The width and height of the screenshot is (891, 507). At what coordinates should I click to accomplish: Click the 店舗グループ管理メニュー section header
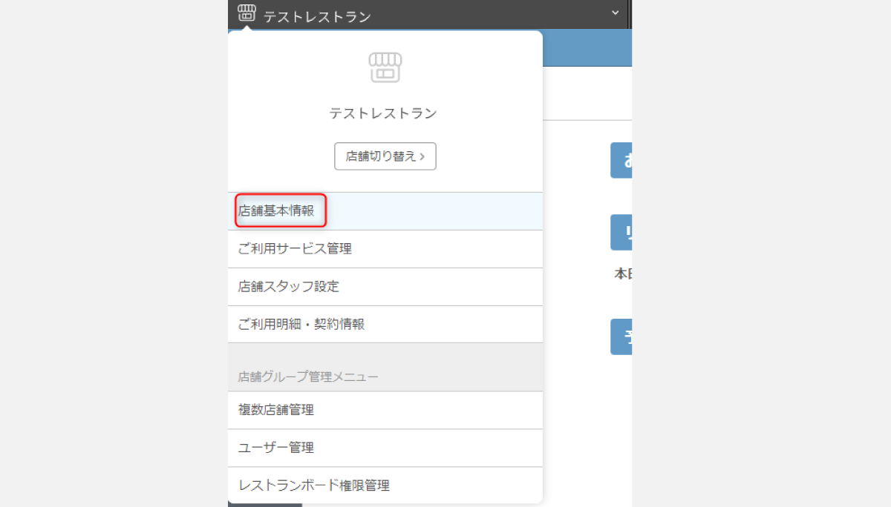click(308, 377)
